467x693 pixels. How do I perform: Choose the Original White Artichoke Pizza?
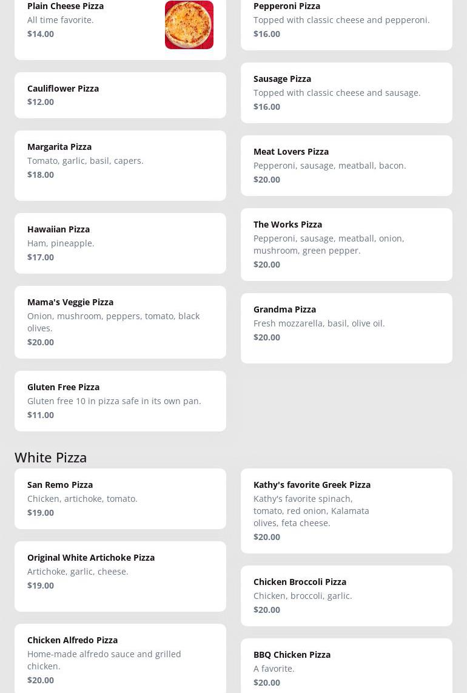(120, 576)
